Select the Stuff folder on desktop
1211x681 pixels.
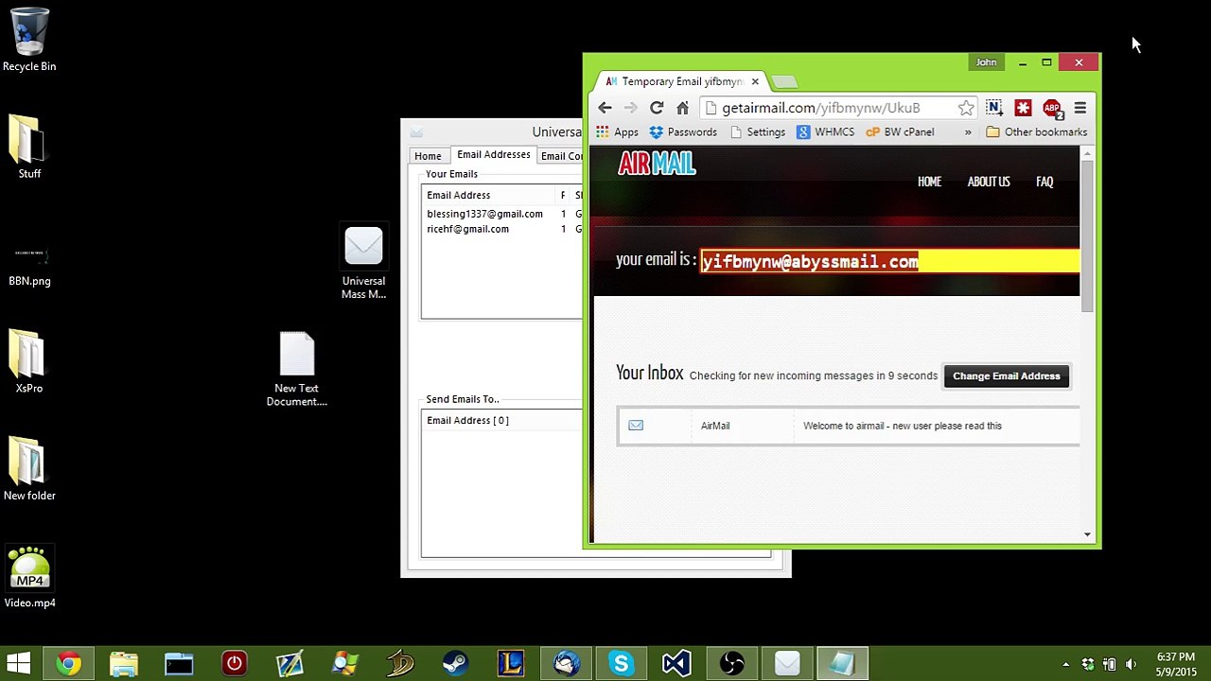click(x=29, y=147)
